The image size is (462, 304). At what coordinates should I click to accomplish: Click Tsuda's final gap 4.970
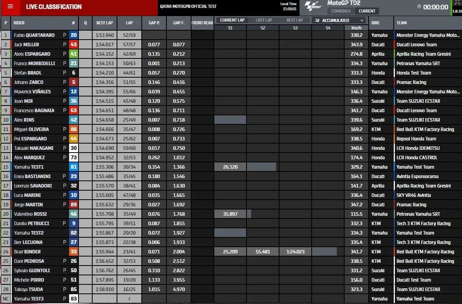tap(179, 289)
